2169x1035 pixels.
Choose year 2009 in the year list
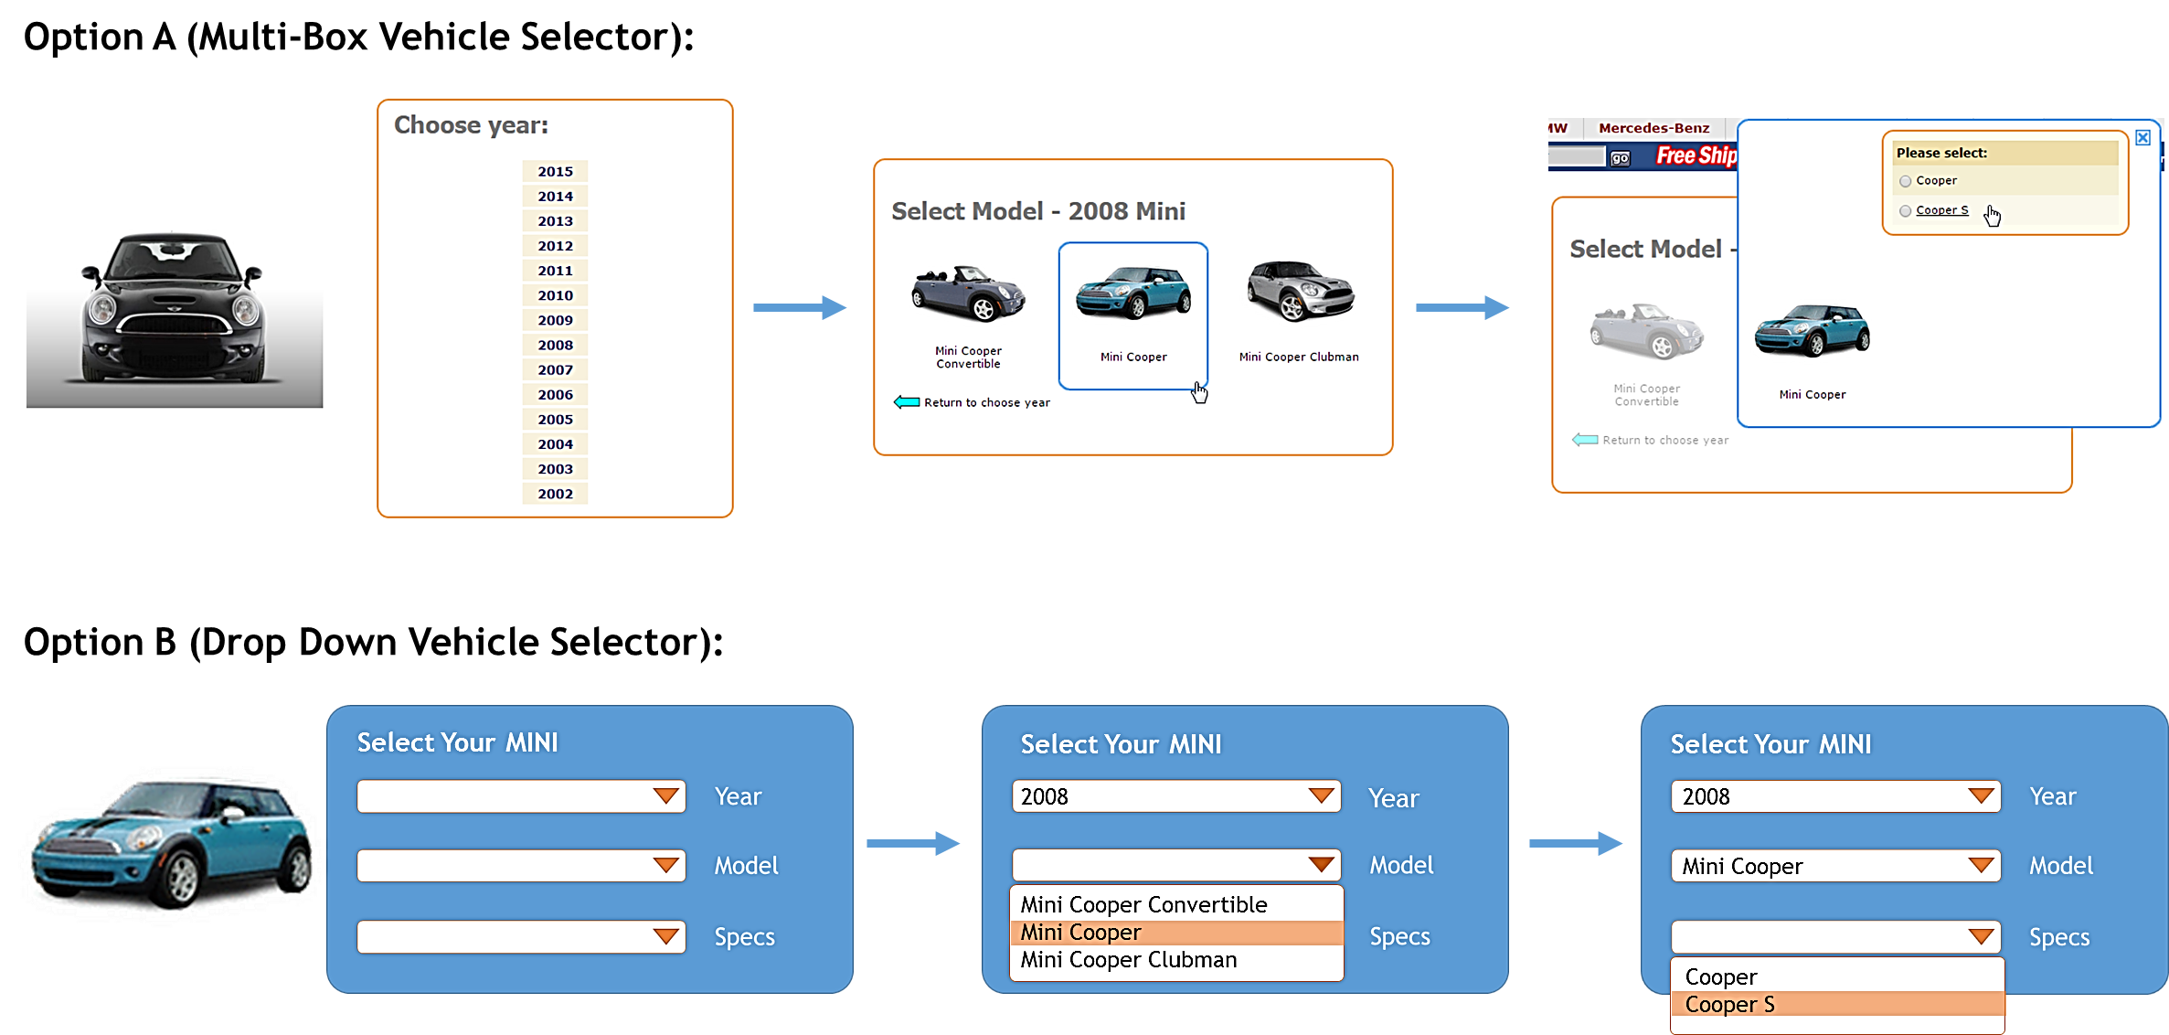(555, 319)
